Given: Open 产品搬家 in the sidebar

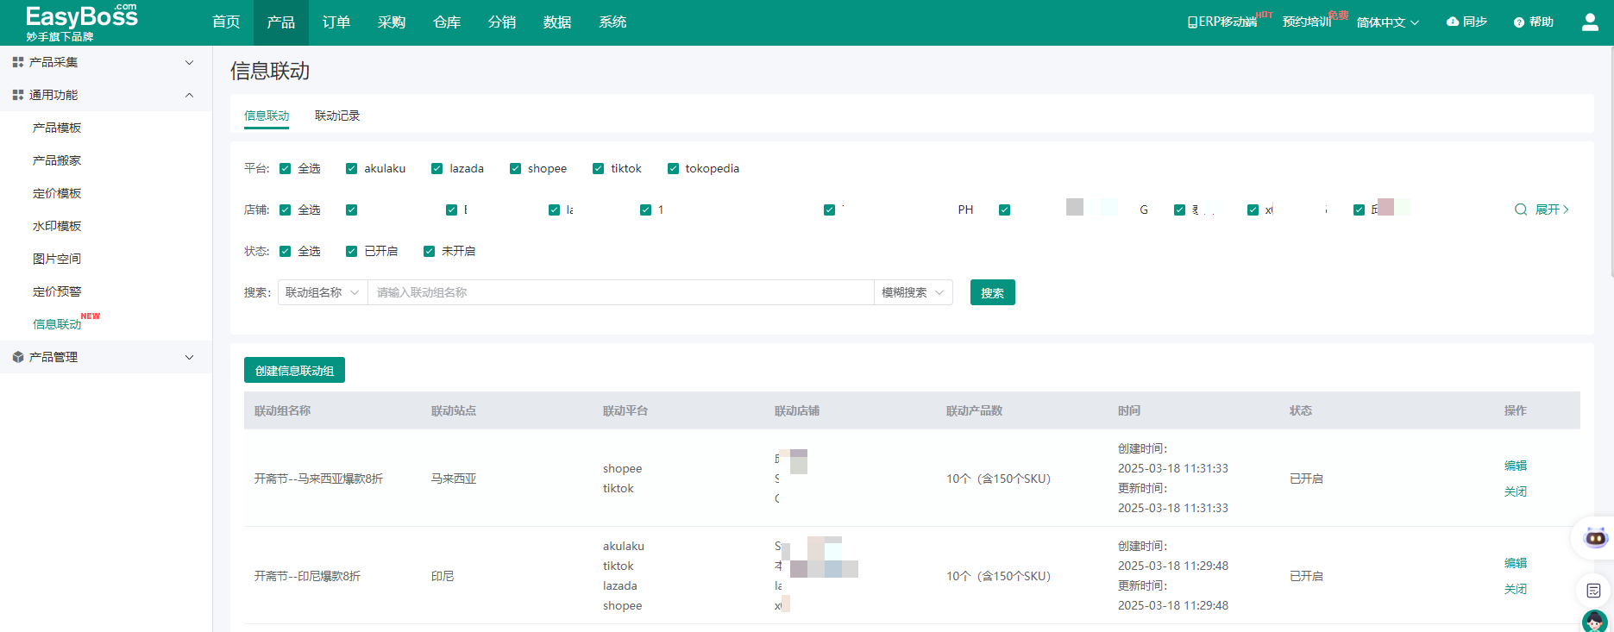Looking at the screenshot, I should [x=57, y=160].
